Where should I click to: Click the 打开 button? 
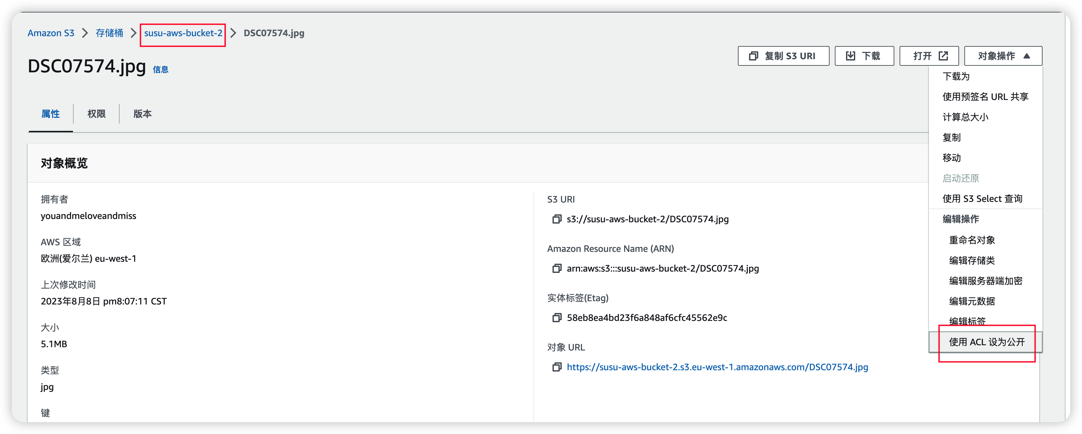[929, 56]
